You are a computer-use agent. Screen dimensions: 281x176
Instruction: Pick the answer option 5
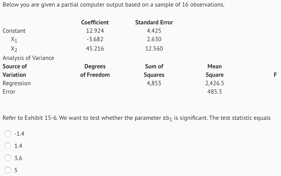point(8,170)
